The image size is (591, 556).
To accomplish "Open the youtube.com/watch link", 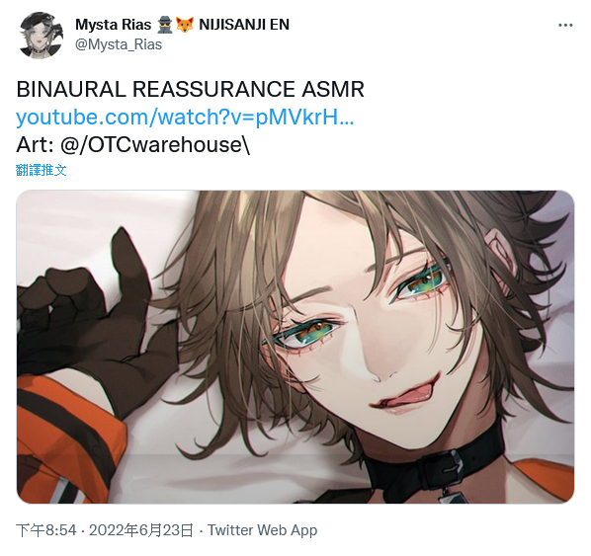I will click(185, 118).
